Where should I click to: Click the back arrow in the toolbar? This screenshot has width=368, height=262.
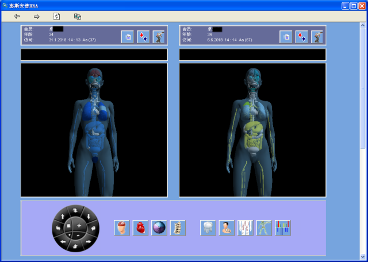click(x=17, y=17)
